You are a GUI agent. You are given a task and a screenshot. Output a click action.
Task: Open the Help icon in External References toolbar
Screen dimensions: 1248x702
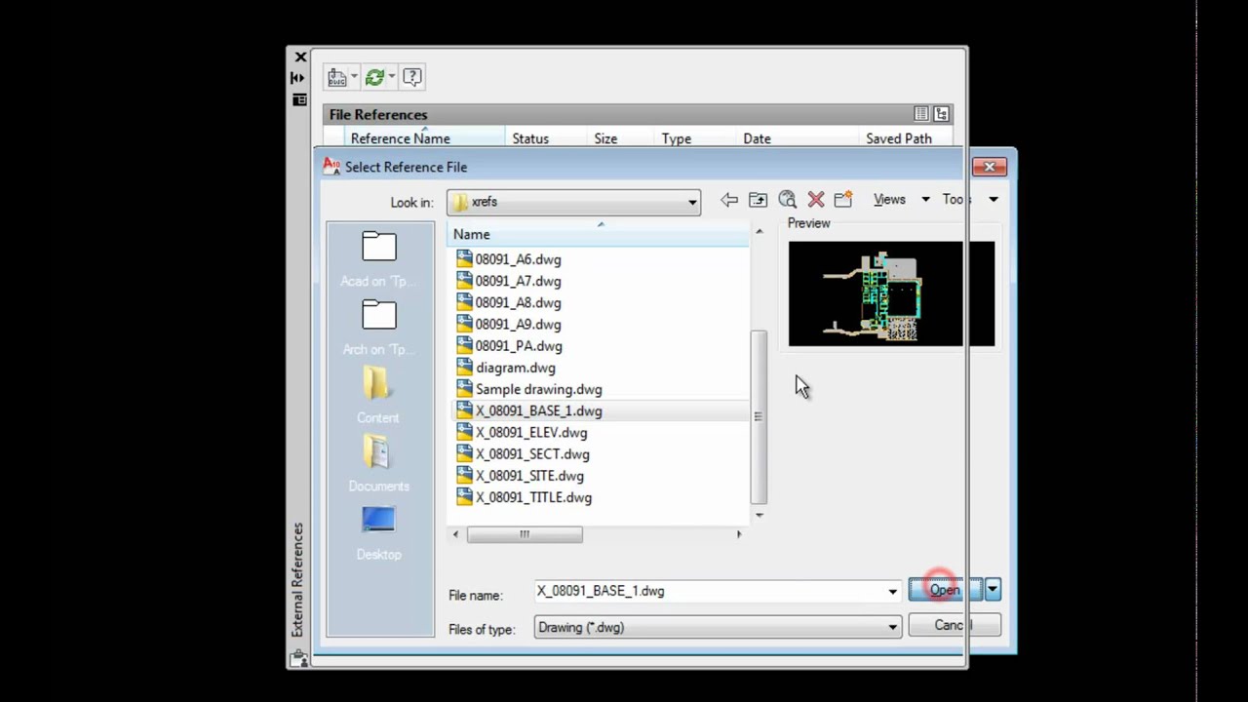412,77
